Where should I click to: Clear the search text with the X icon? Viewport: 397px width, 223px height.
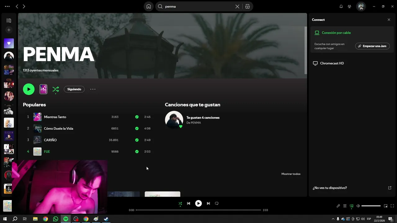tap(237, 7)
